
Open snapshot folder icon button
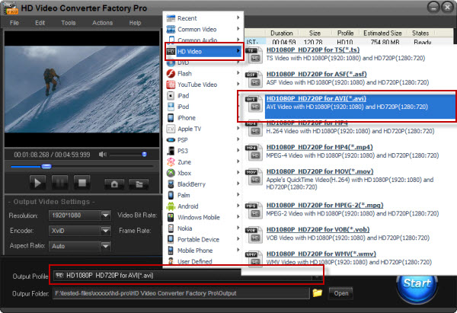coord(139,184)
